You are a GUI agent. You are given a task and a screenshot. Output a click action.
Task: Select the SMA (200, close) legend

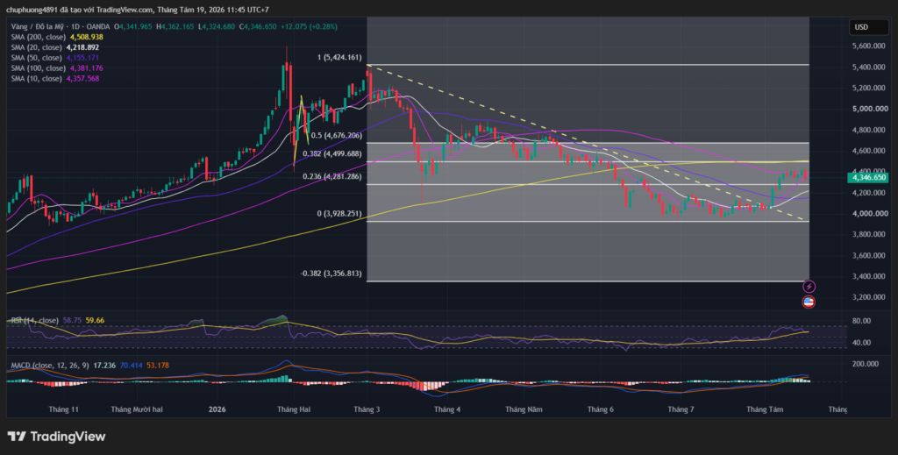click(x=38, y=37)
